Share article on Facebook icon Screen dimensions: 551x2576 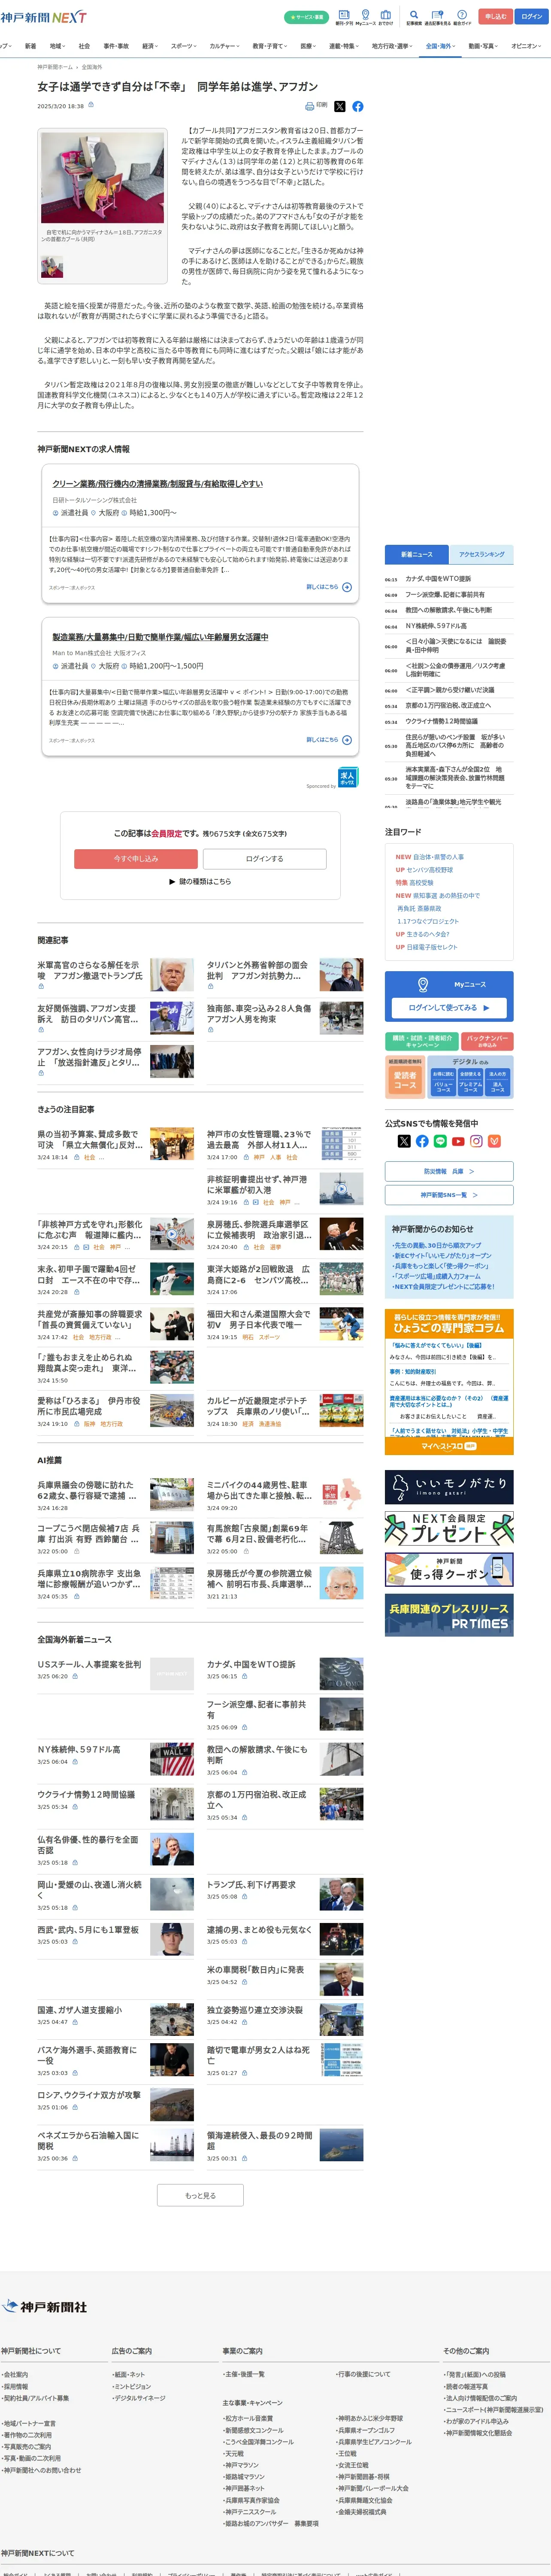coord(357,106)
